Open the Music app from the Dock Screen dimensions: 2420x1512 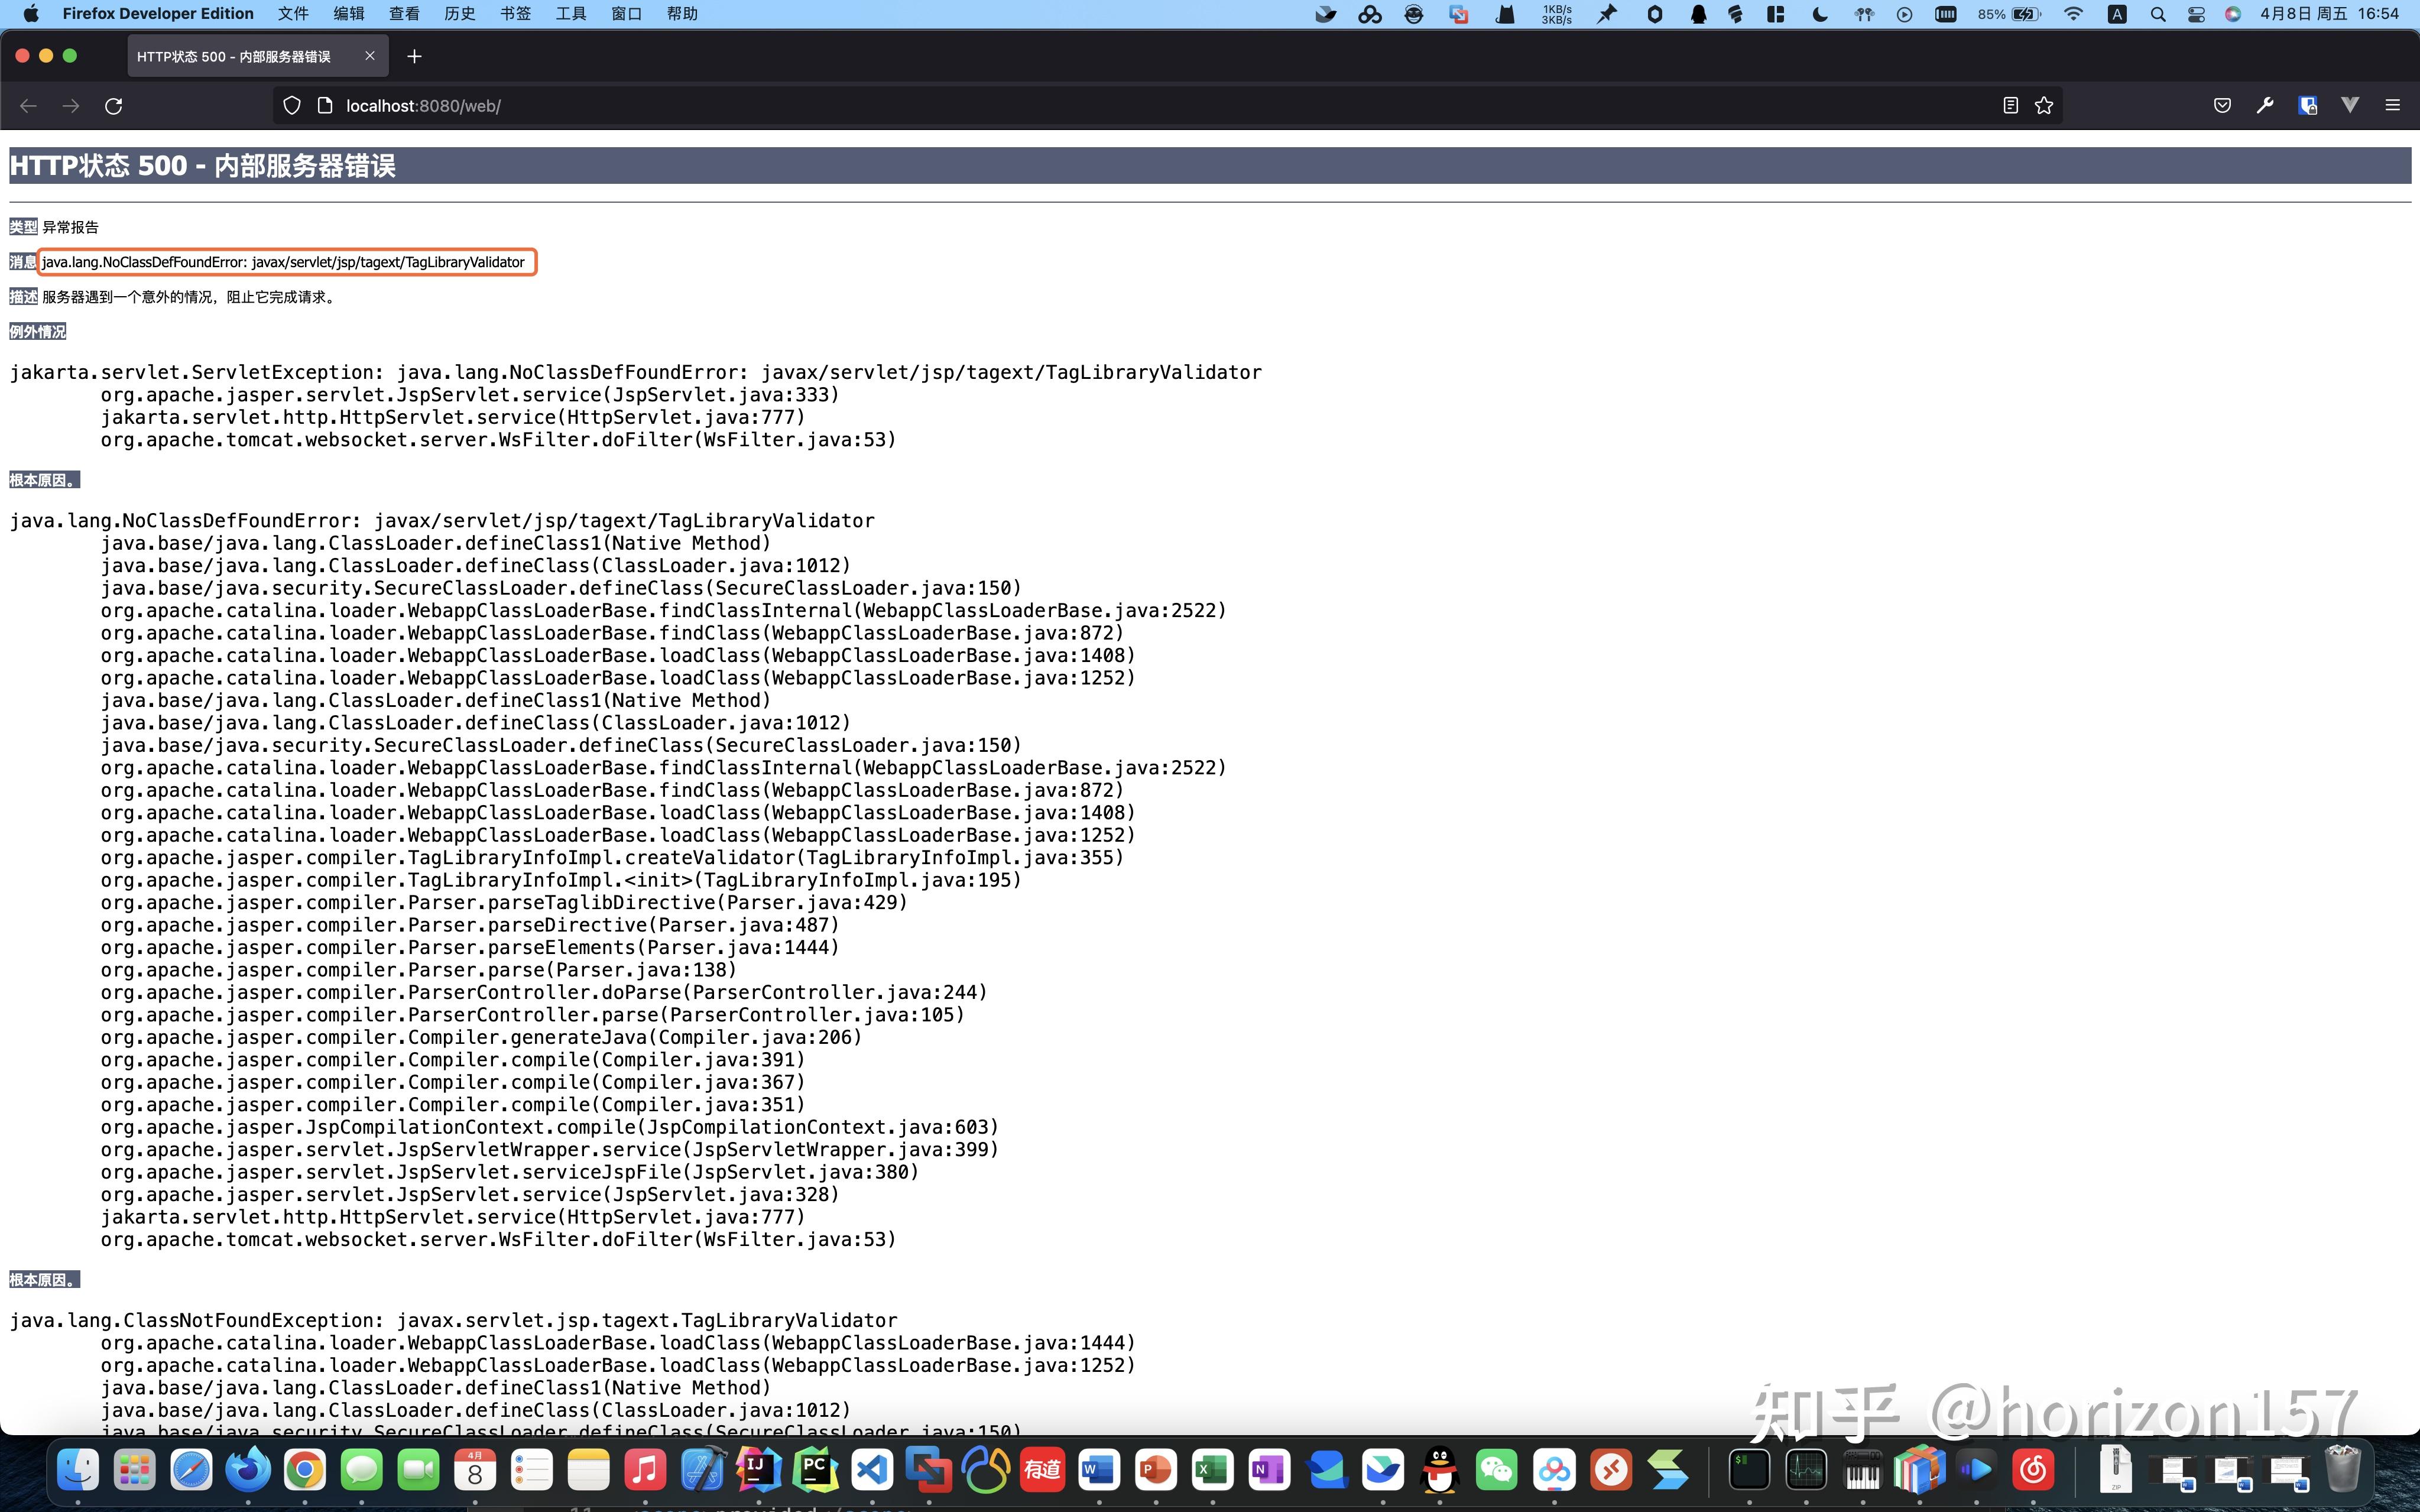coord(645,1470)
